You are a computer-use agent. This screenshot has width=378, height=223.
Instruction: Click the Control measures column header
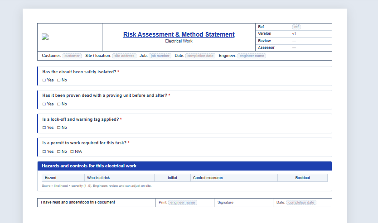click(234, 178)
